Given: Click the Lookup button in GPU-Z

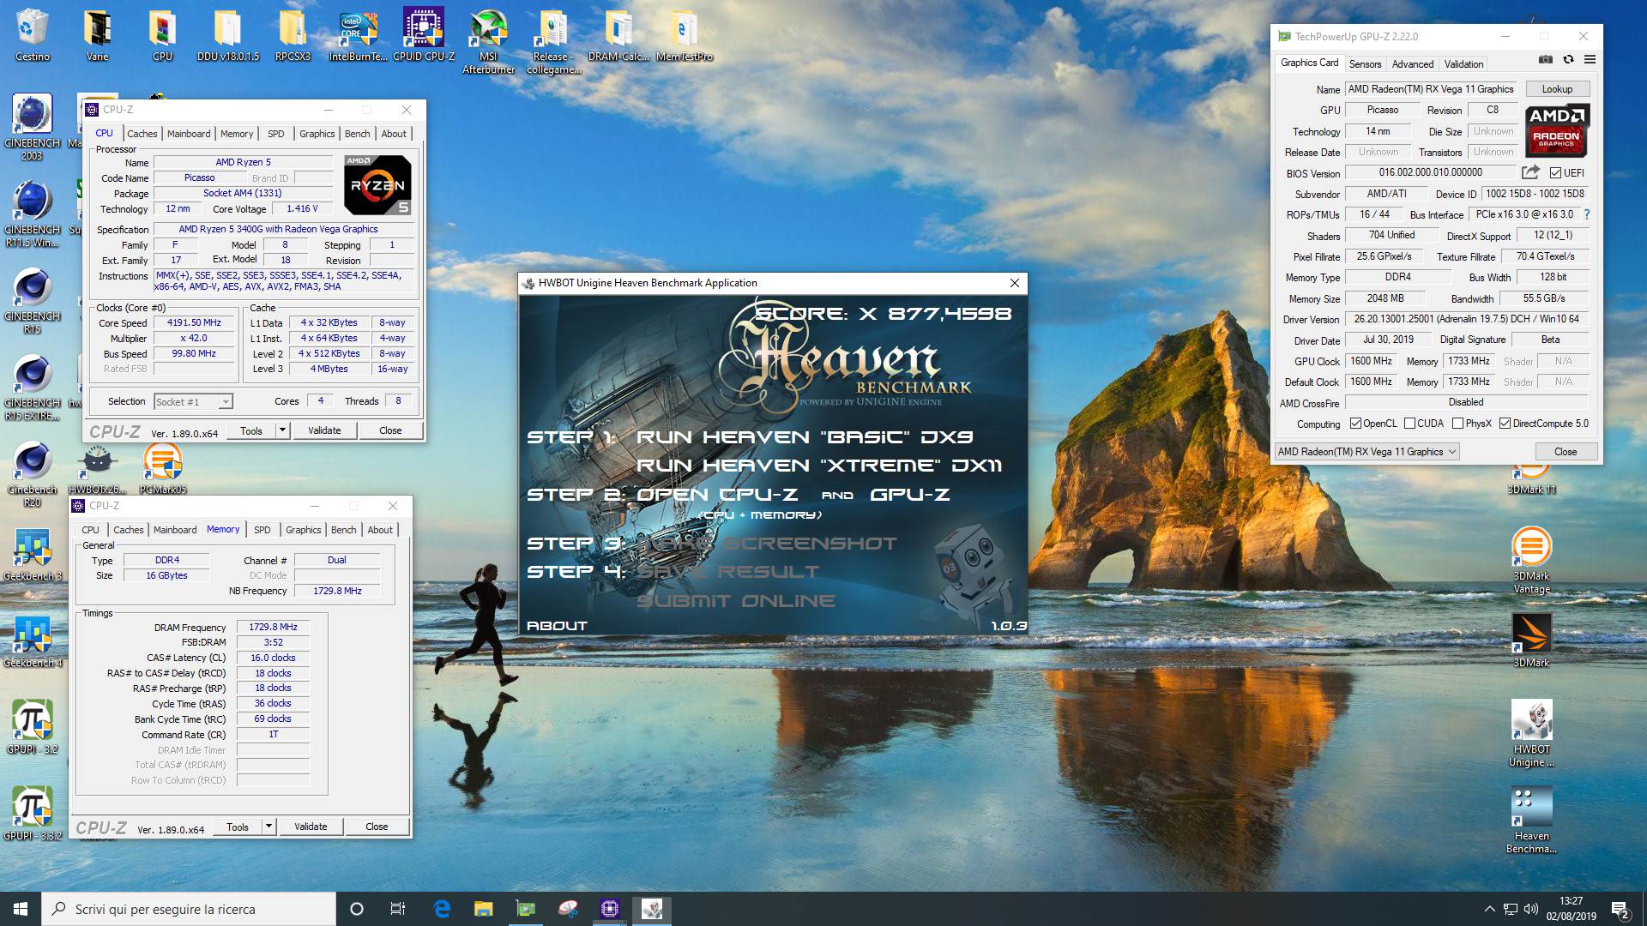Looking at the screenshot, I should click(1557, 89).
